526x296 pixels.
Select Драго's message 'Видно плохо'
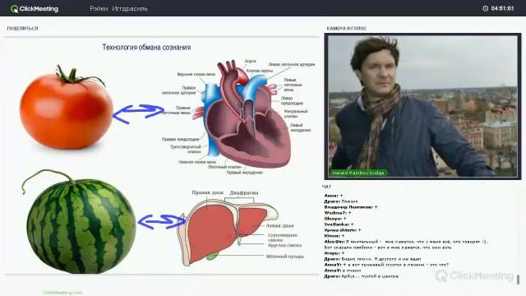coord(372,259)
